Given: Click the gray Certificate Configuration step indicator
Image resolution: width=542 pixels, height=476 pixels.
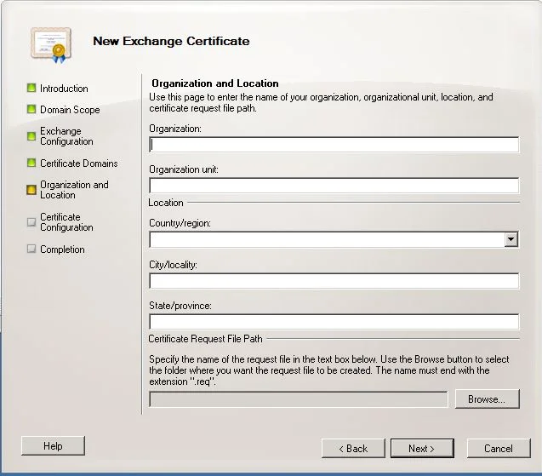Looking at the screenshot, I should (x=31, y=221).
